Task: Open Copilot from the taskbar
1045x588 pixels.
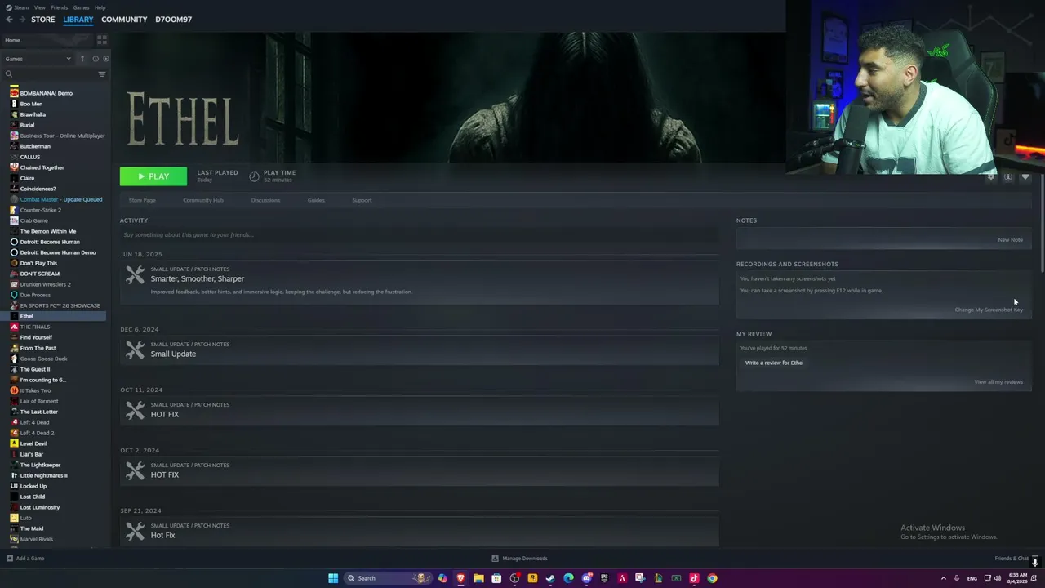Action: (x=442, y=578)
